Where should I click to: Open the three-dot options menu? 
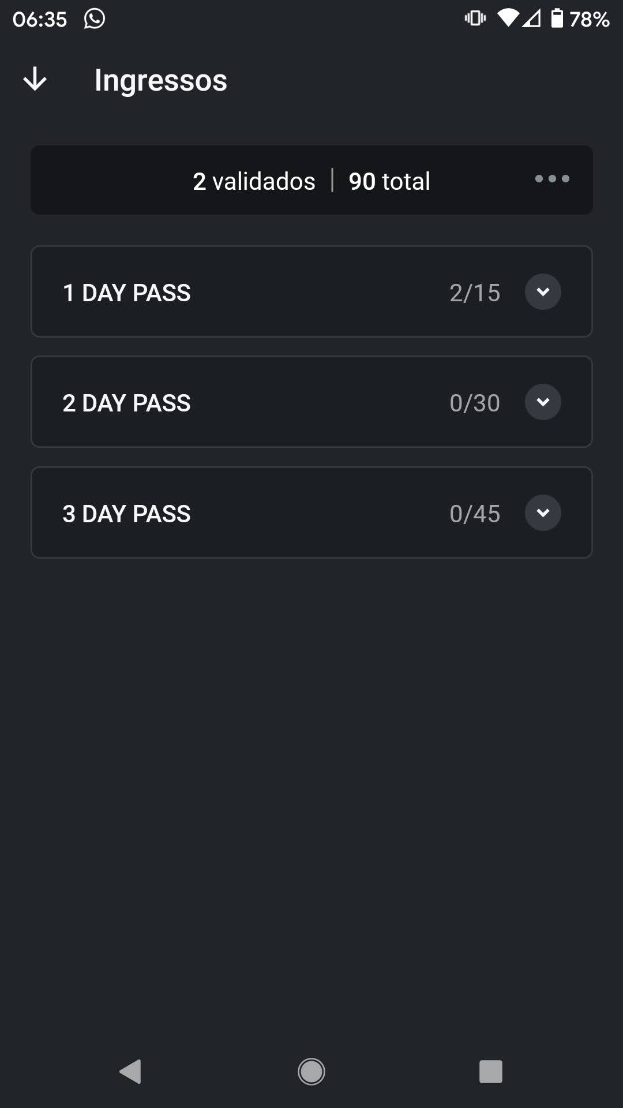[552, 179]
